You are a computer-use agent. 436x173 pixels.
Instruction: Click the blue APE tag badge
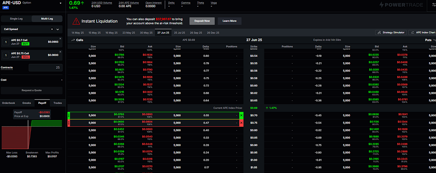(6, 8)
